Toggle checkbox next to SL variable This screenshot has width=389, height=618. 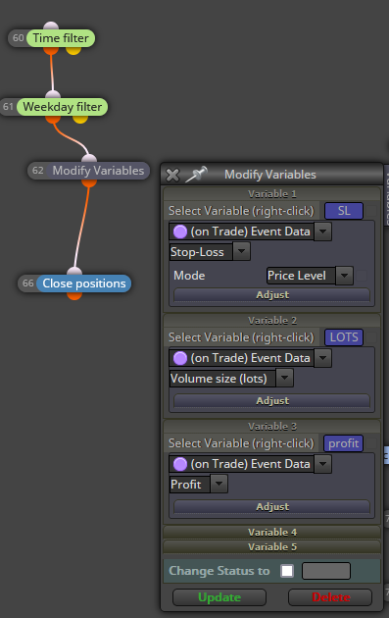coord(371,211)
